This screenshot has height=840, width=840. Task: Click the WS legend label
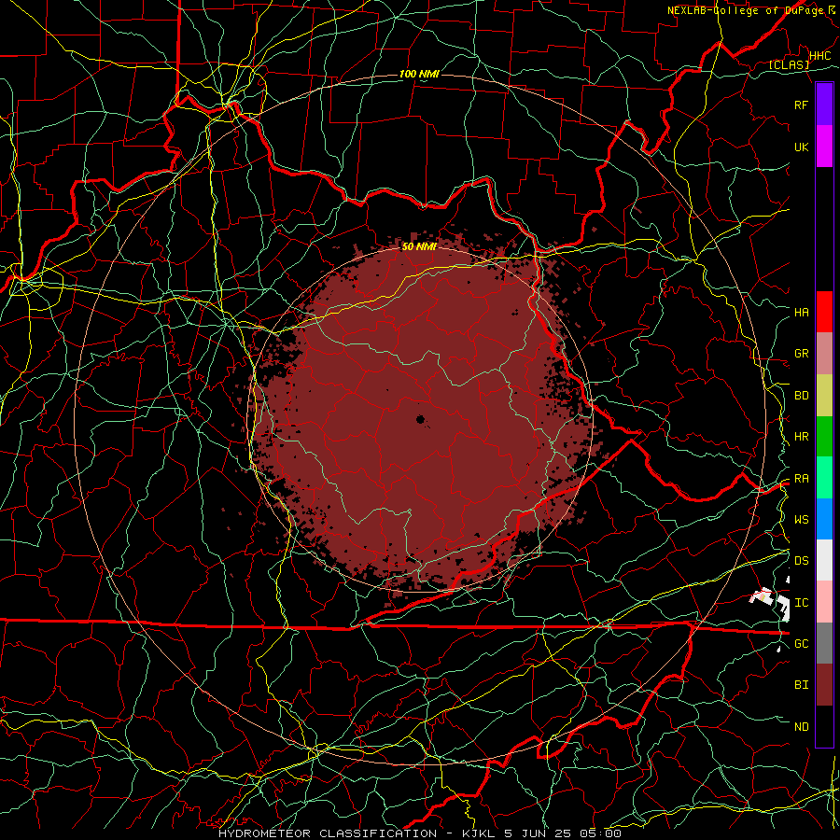point(801,520)
